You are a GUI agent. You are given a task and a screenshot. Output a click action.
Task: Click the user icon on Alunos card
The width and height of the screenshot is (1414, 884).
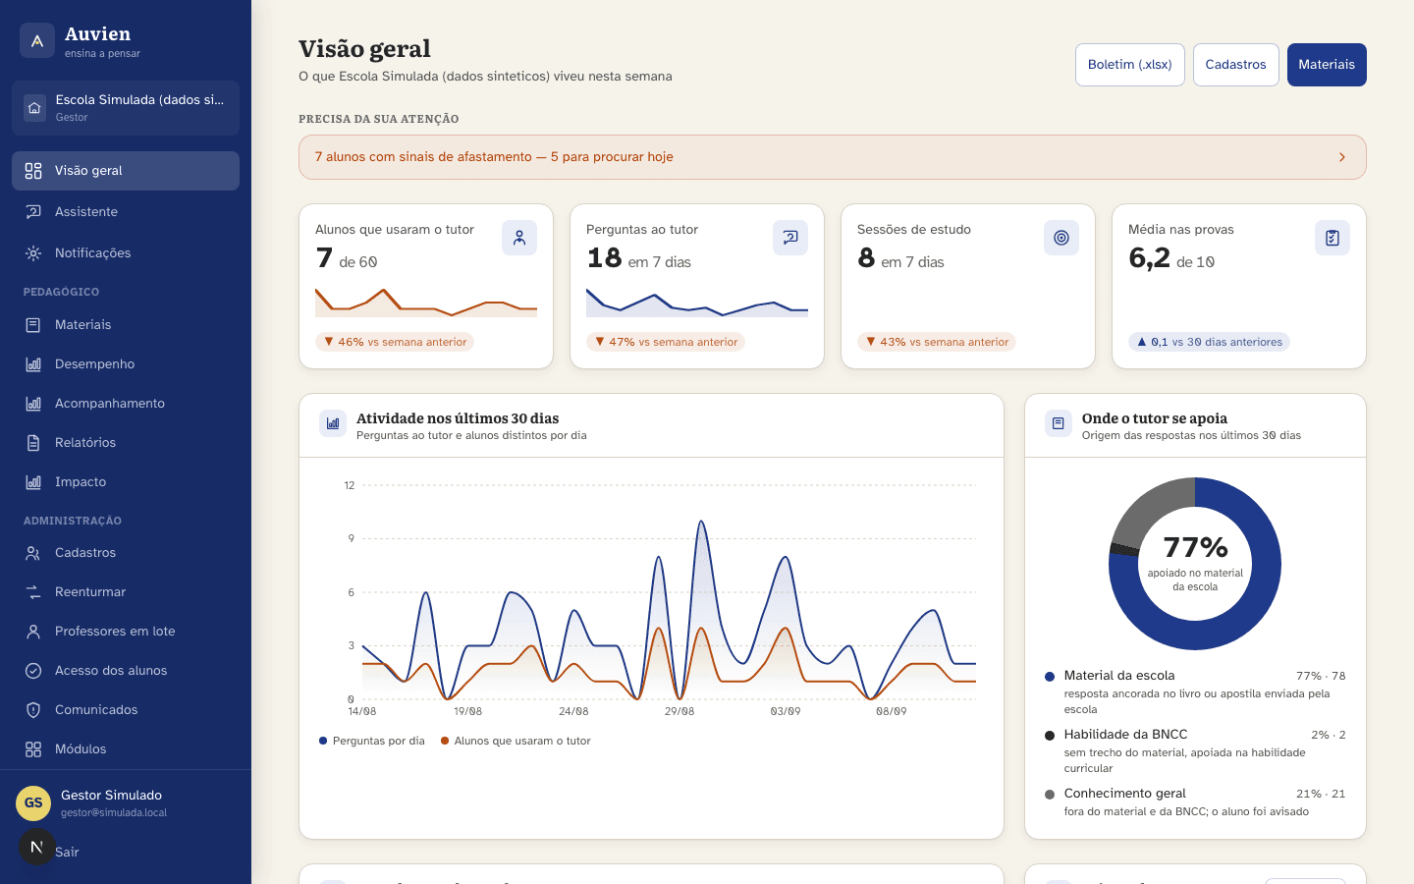click(x=519, y=238)
